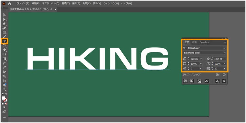246x123 pixels.
Task: Open the ファイル(F) menu
Action: point(23,4)
